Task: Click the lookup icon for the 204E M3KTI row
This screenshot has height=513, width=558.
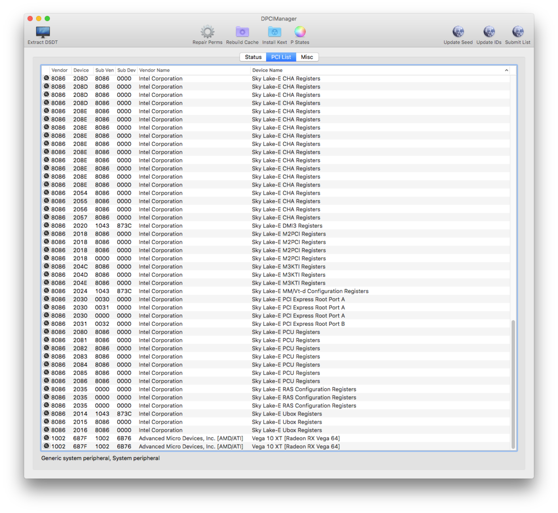Action: pos(46,283)
